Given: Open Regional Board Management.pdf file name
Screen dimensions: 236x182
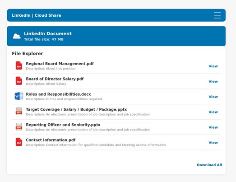Looking at the screenshot, I should coord(60,64).
